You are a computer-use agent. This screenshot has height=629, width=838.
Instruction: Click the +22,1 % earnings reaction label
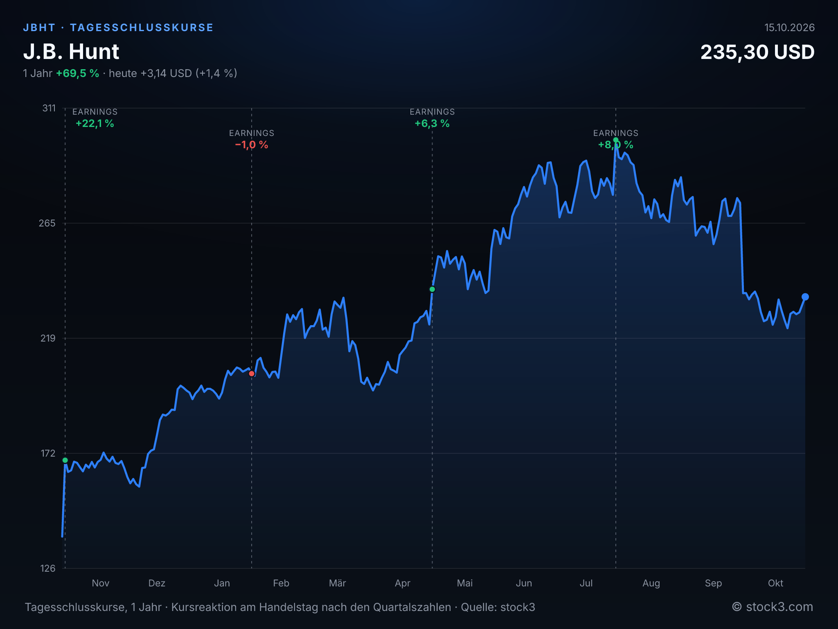coord(95,123)
